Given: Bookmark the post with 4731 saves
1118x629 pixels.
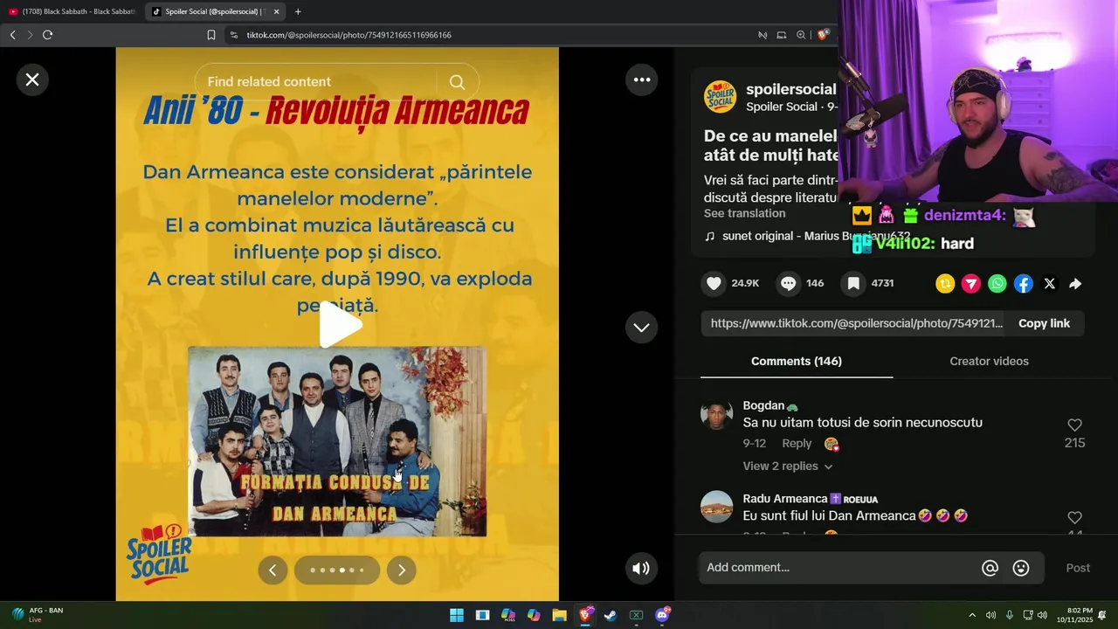Looking at the screenshot, I should [853, 283].
